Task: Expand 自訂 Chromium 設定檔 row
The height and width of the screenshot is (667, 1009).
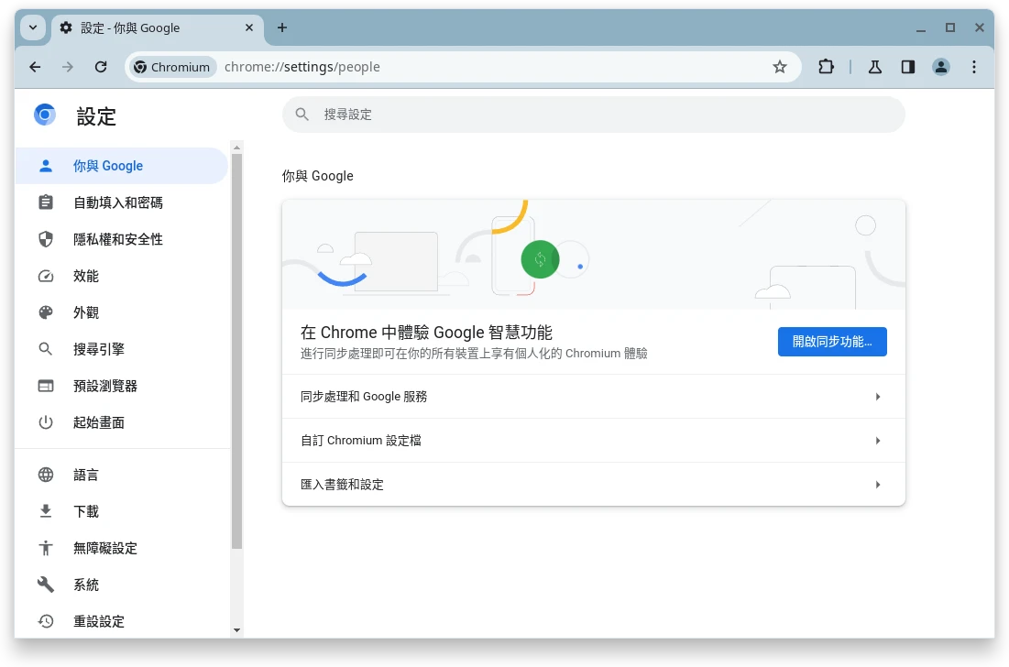Action: pyautogui.click(x=593, y=441)
